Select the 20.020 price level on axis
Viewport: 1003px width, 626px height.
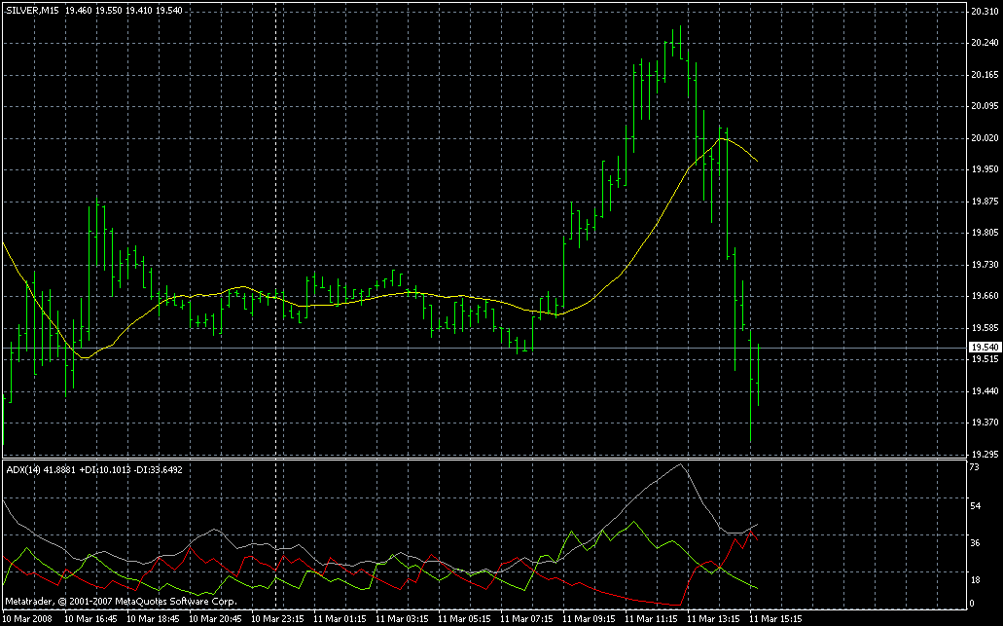(983, 139)
